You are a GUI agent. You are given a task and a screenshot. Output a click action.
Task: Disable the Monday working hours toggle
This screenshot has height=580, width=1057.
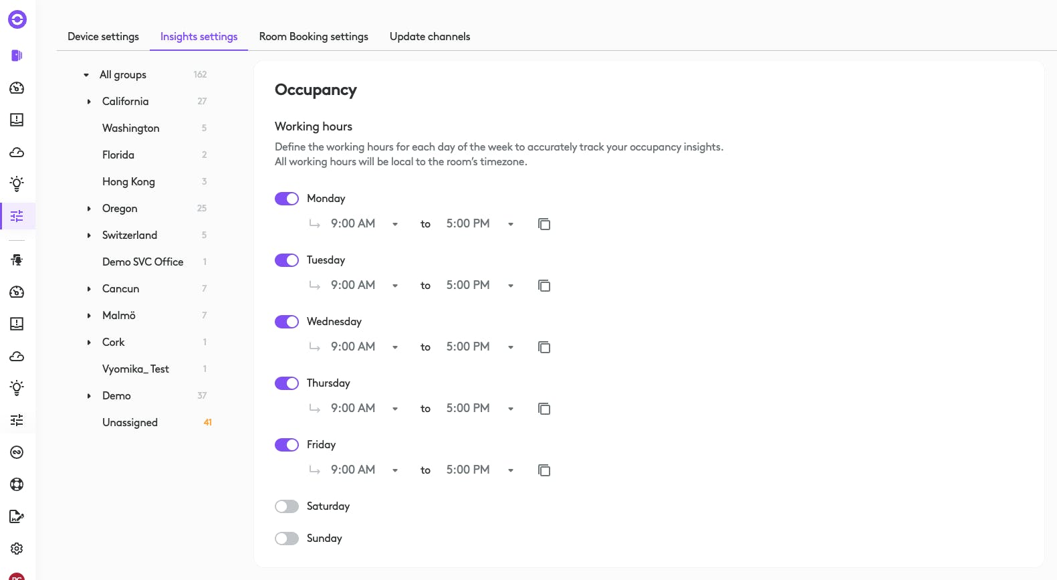pos(287,199)
